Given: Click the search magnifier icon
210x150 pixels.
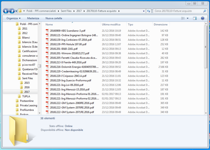Looking at the screenshot, I should 205,11.
